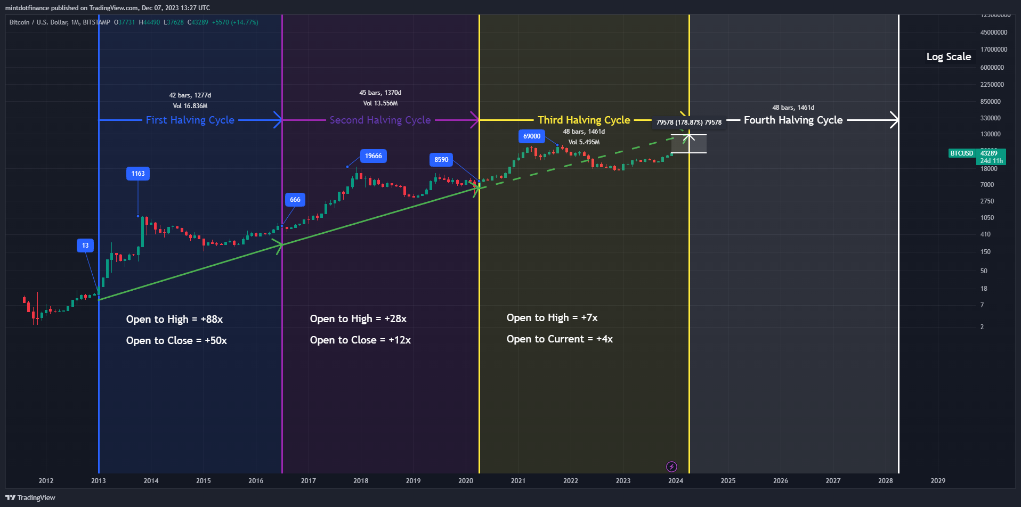The width and height of the screenshot is (1021, 507).
Task: Select the First Halving Cycle text
Action: 190,120
